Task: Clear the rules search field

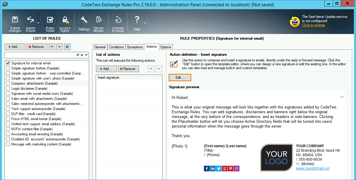Action: coord(82,55)
